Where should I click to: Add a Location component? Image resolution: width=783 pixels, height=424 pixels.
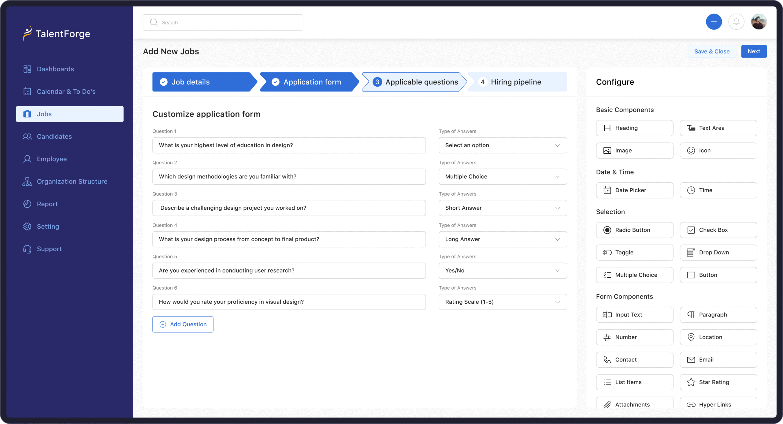(718, 337)
